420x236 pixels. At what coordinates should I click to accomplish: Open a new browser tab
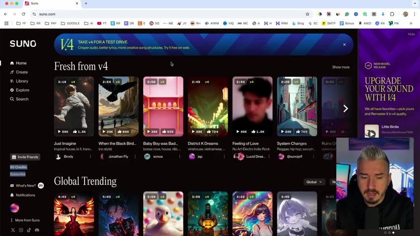pyautogui.click(x=86, y=3)
